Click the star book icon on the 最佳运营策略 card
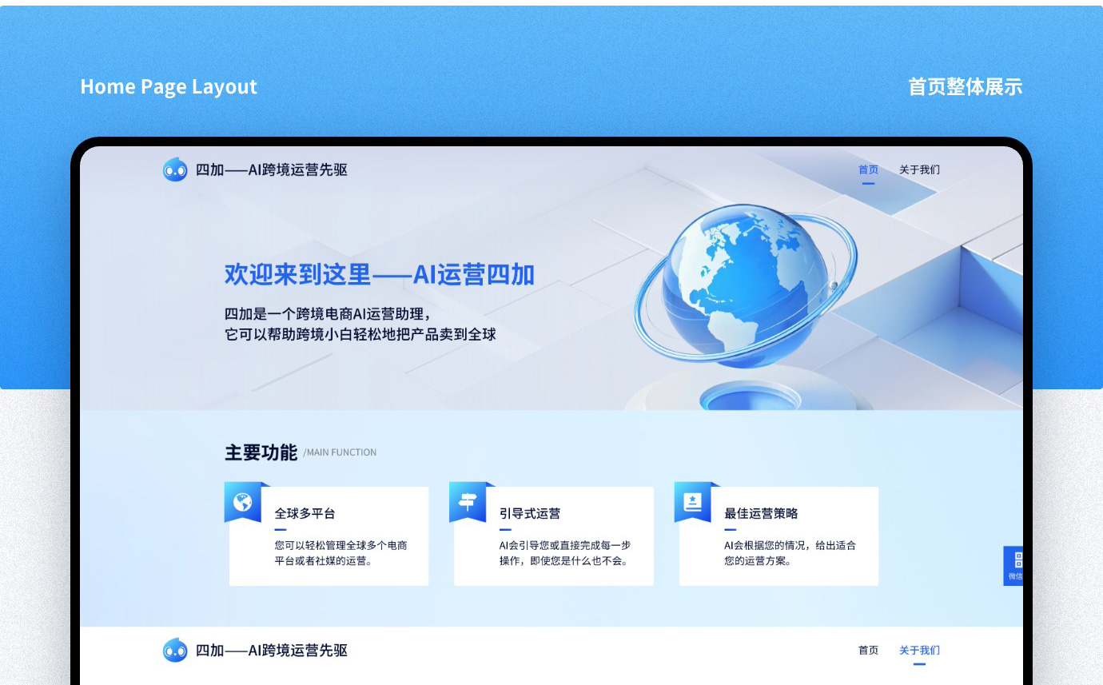This screenshot has width=1103, height=685. tap(692, 502)
